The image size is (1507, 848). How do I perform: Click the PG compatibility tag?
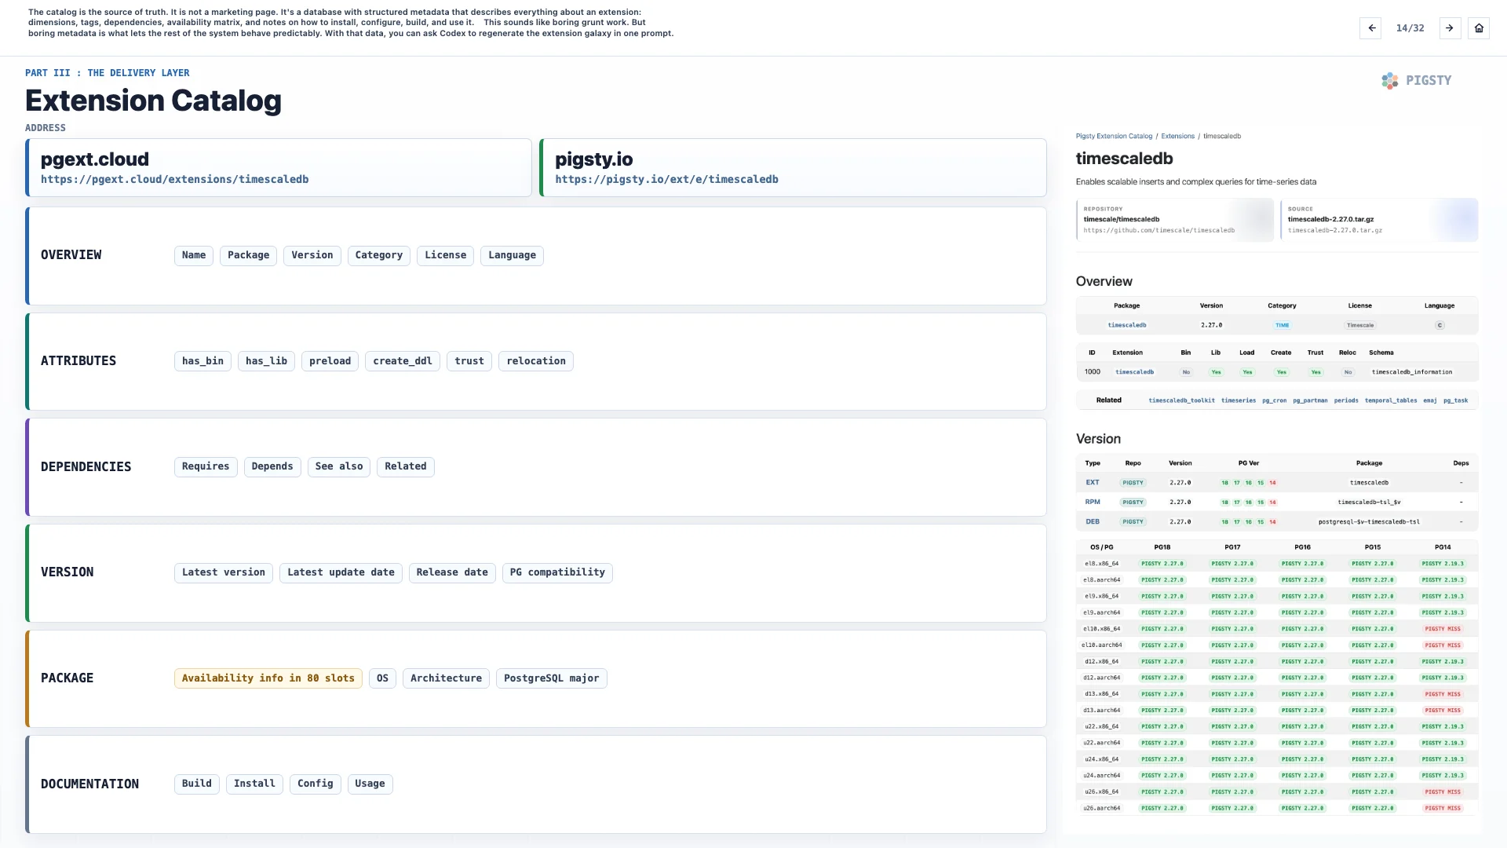point(557,572)
